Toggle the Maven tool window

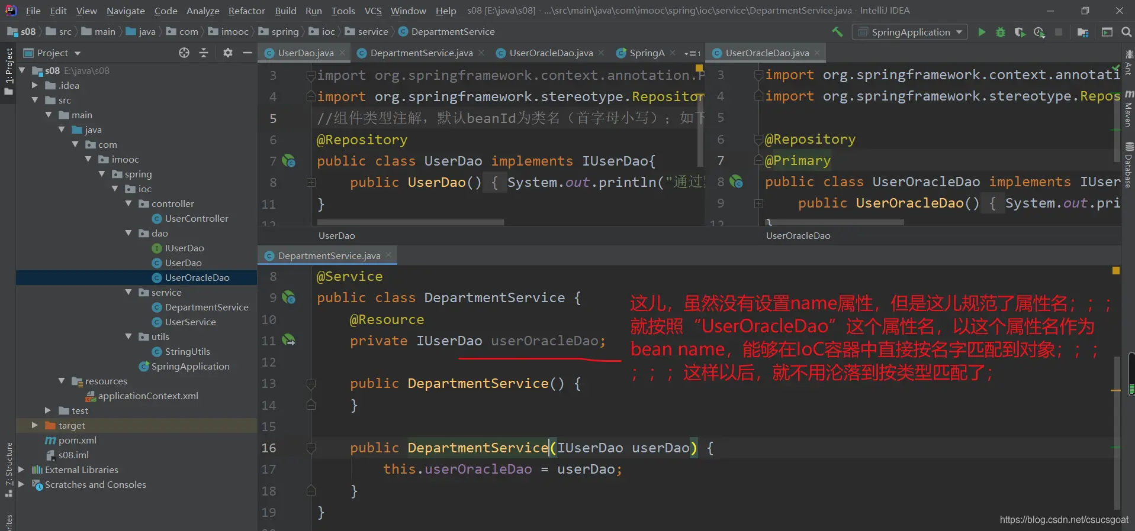1128,109
